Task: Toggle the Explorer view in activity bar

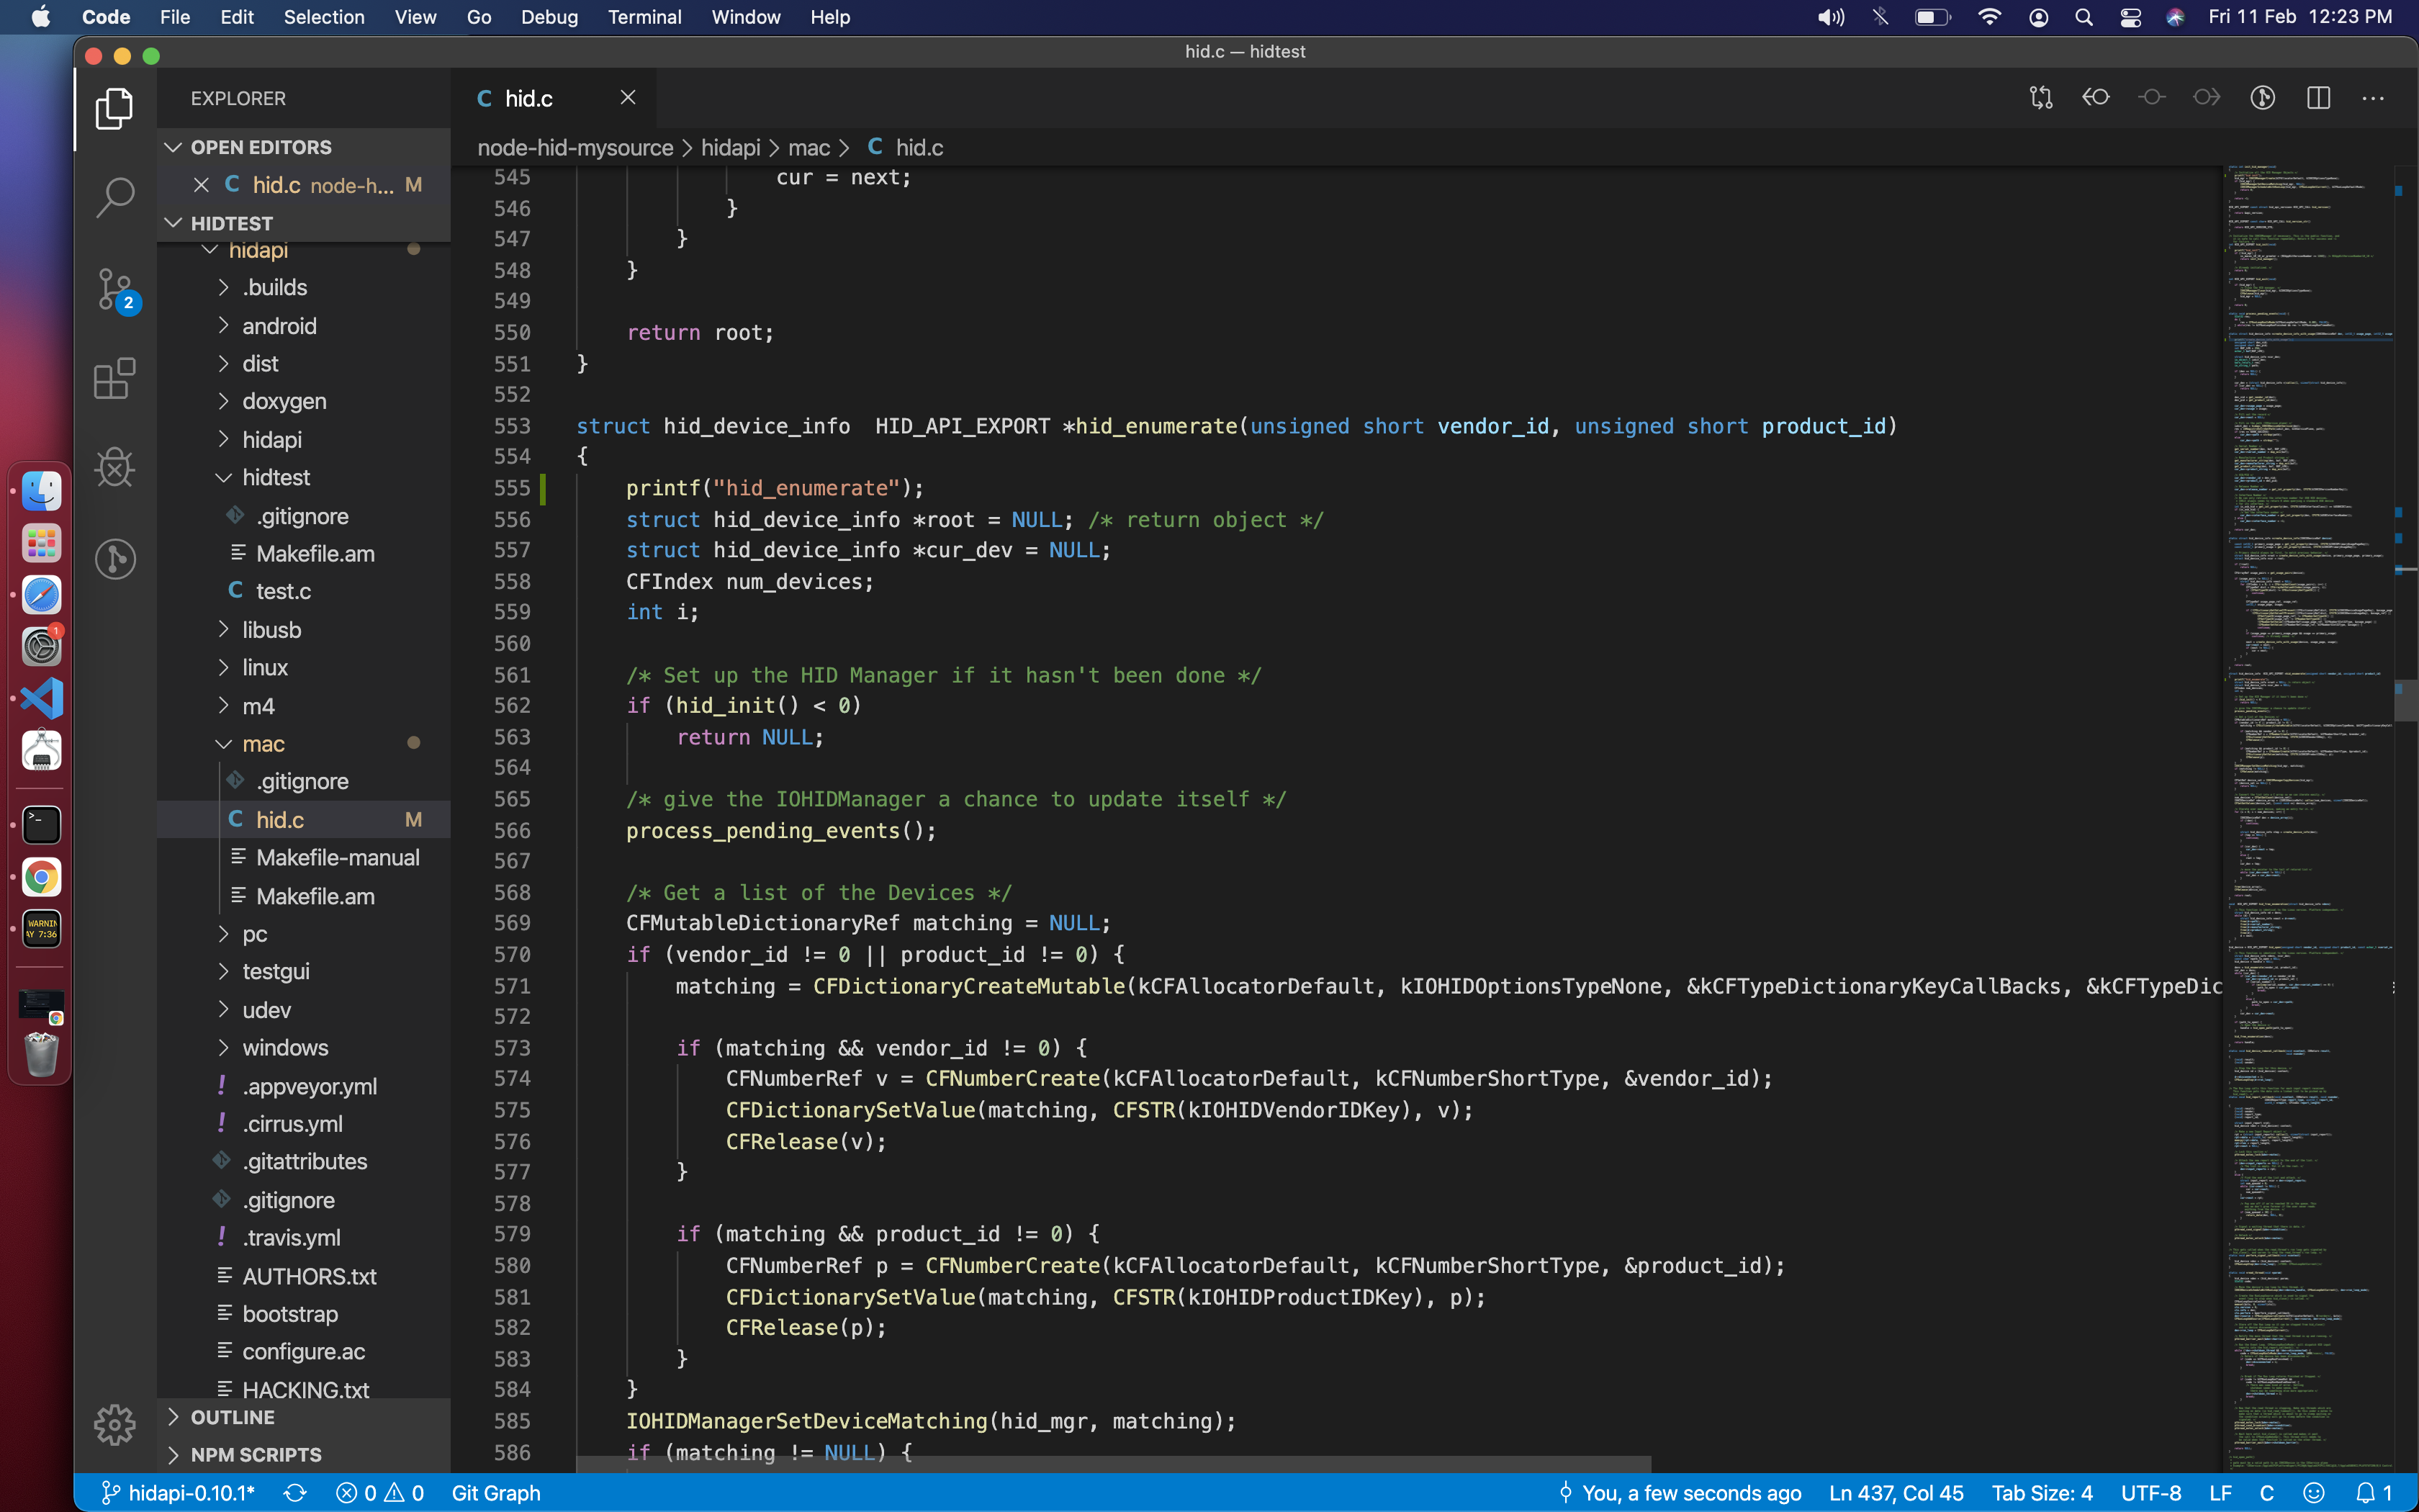Action: (x=115, y=108)
